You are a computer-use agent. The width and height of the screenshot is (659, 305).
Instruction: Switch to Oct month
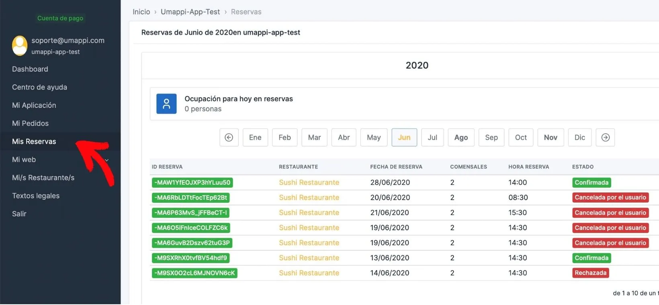tap(521, 137)
